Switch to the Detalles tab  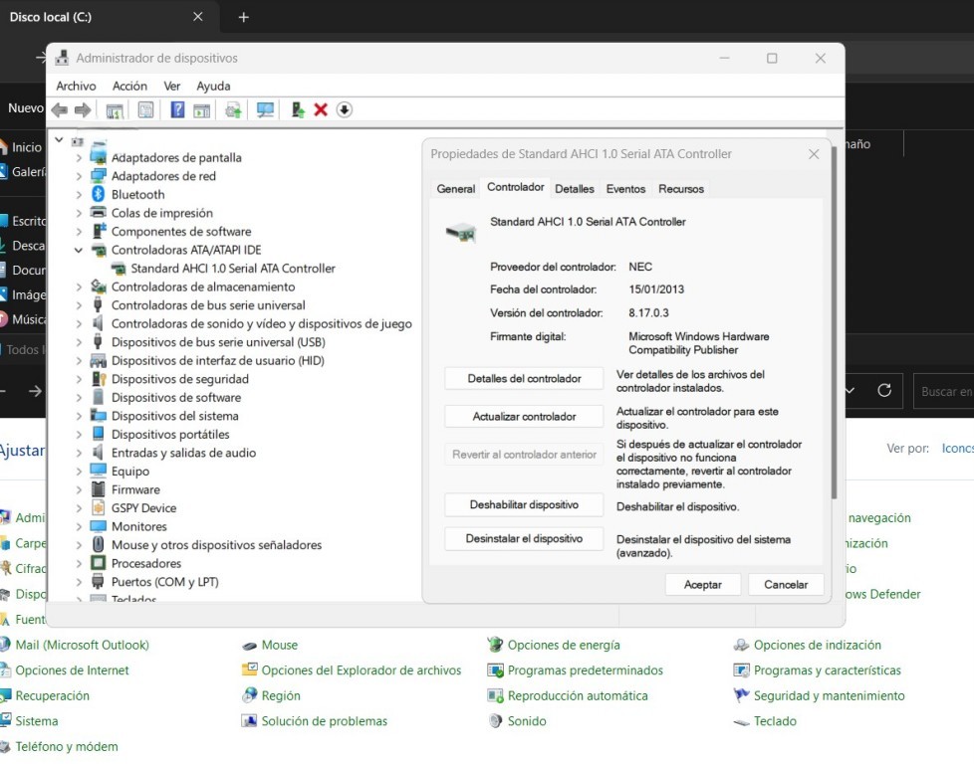pyautogui.click(x=575, y=189)
